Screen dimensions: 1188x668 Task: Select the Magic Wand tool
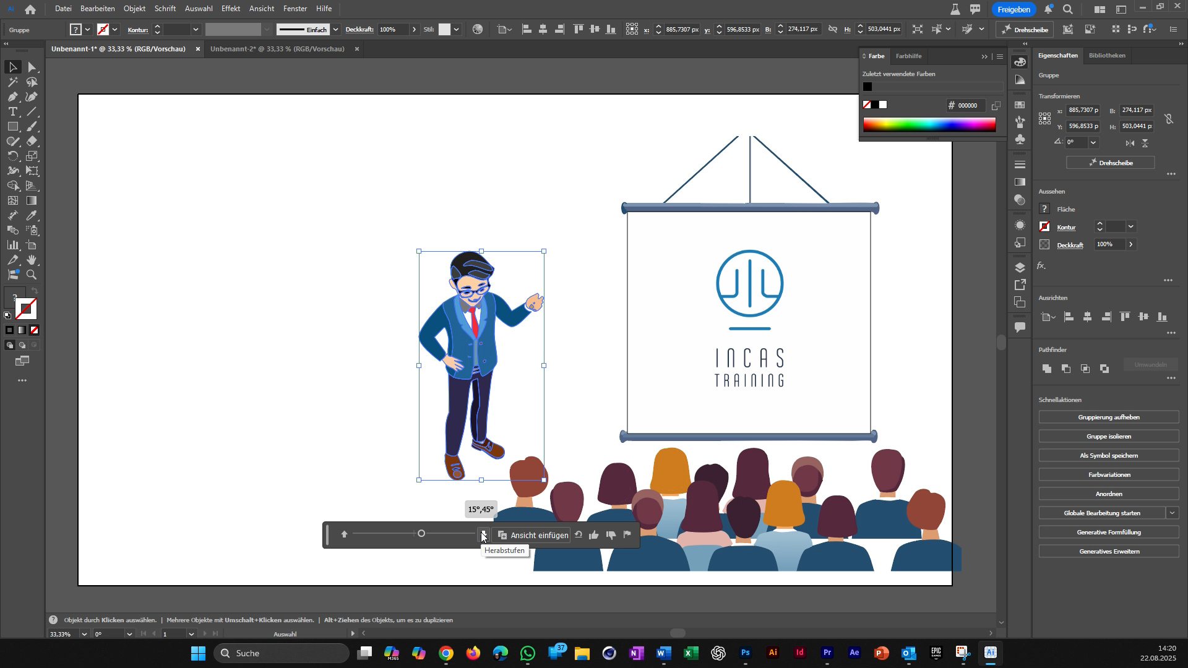13,82
